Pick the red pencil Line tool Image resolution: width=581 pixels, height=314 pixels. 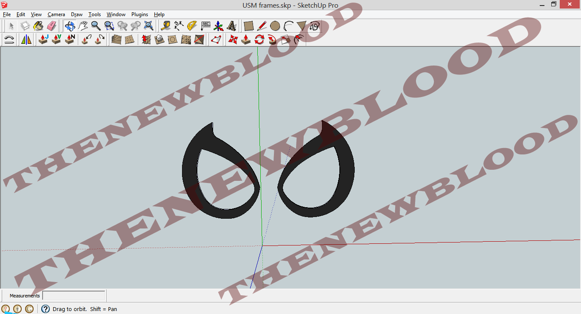[262, 26]
